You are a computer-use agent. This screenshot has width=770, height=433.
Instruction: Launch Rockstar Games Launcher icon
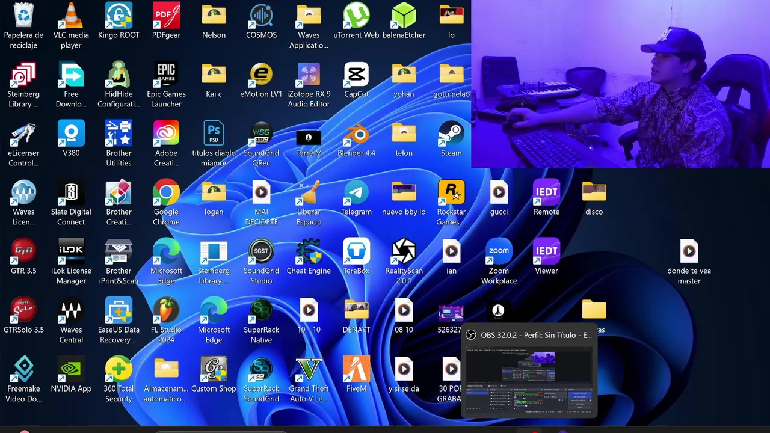click(x=451, y=193)
